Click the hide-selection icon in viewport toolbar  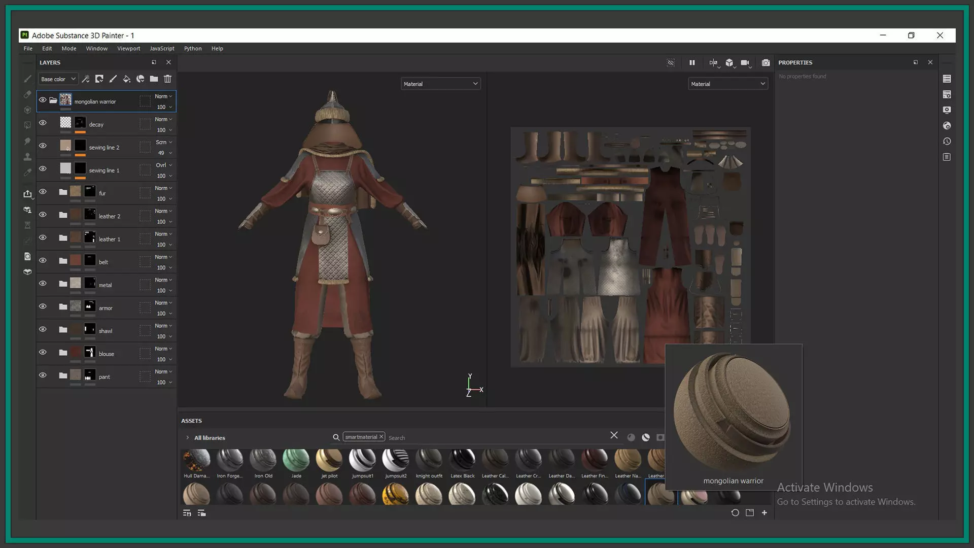click(x=671, y=62)
